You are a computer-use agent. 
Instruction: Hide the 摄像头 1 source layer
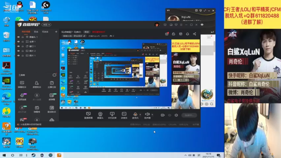coord(19,37)
